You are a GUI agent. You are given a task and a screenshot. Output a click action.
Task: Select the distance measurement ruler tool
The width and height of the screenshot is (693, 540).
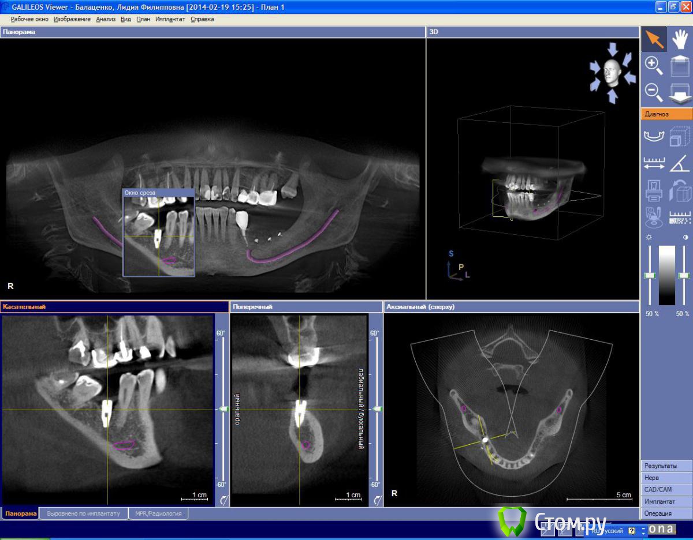(654, 164)
